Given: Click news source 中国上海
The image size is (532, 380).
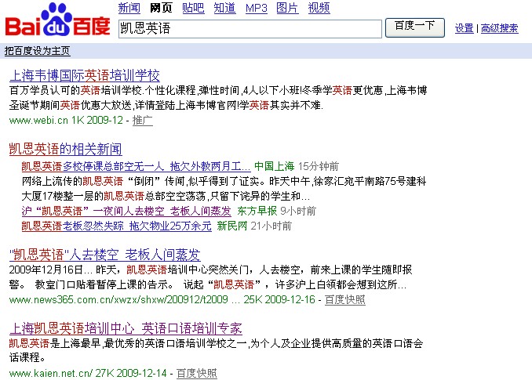Looking at the screenshot, I should pyautogui.click(x=274, y=166).
